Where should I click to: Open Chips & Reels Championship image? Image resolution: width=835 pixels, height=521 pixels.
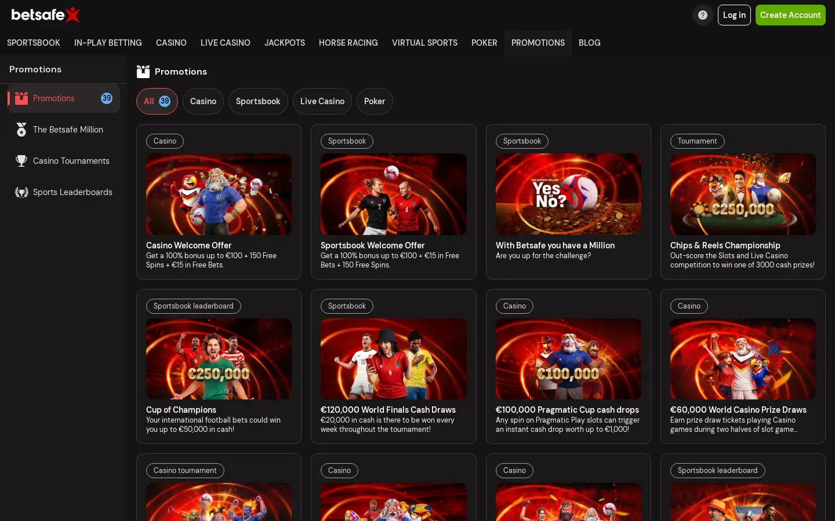pyautogui.click(x=743, y=194)
